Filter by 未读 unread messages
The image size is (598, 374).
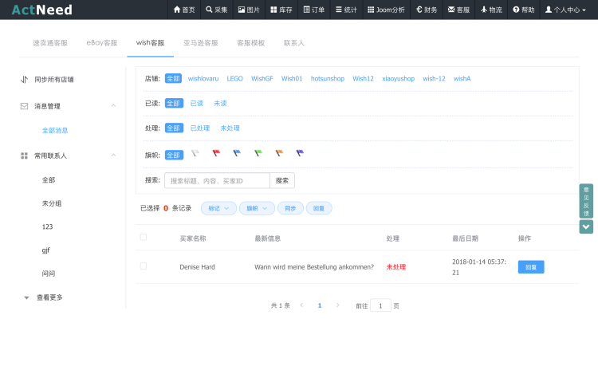[x=220, y=103]
